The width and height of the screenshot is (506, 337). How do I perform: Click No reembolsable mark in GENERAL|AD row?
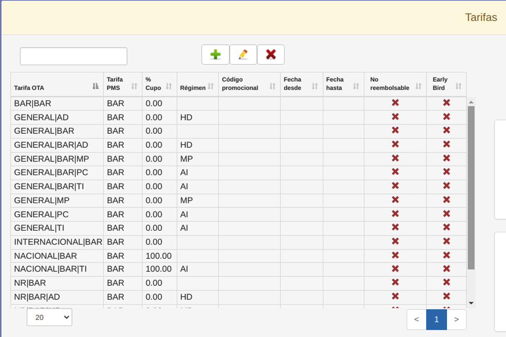point(395,117)
